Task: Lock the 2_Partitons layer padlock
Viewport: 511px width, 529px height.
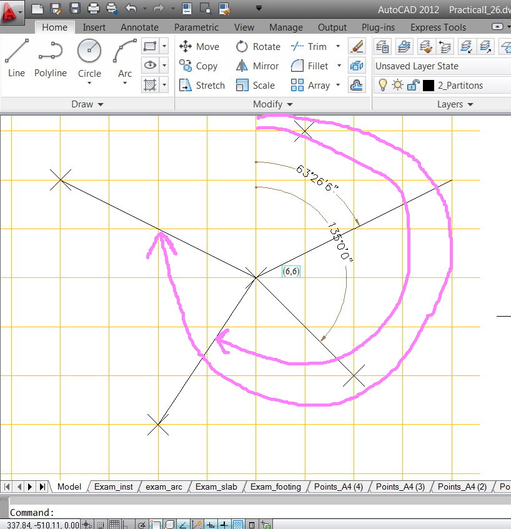Action: [413, 86]
